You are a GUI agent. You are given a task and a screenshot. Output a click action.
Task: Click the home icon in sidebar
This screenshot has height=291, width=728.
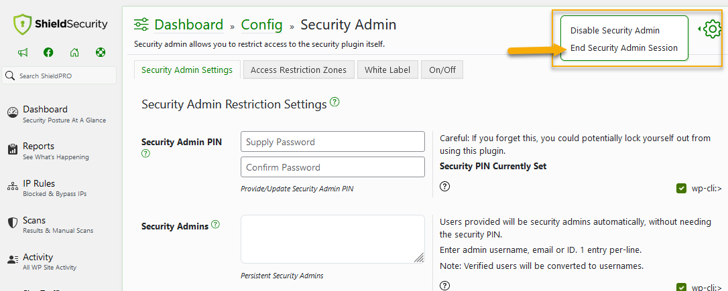pos(74,53)
